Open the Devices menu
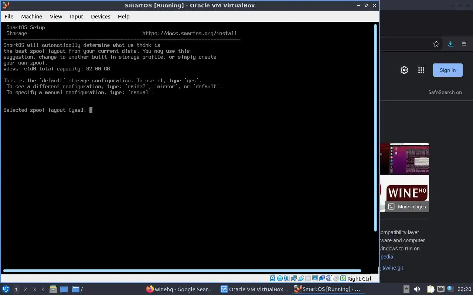 coord(101,16)
